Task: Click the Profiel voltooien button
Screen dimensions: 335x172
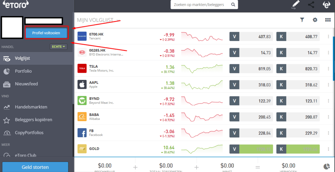Action: 46,33
